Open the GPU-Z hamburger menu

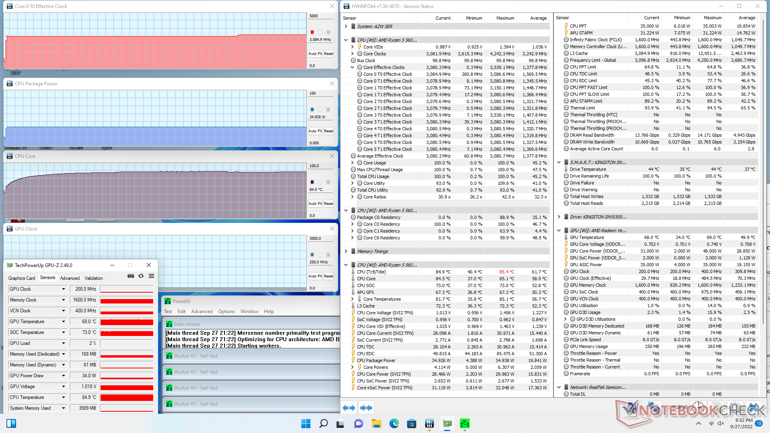151,276
